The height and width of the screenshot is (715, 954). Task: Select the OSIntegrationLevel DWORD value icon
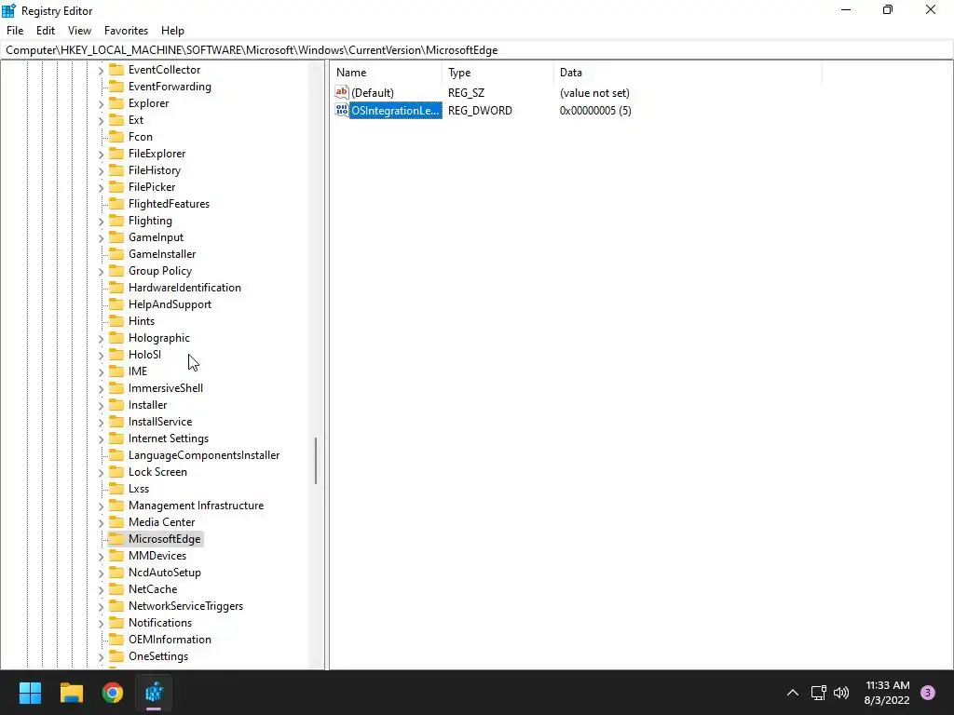click(342, 110)
